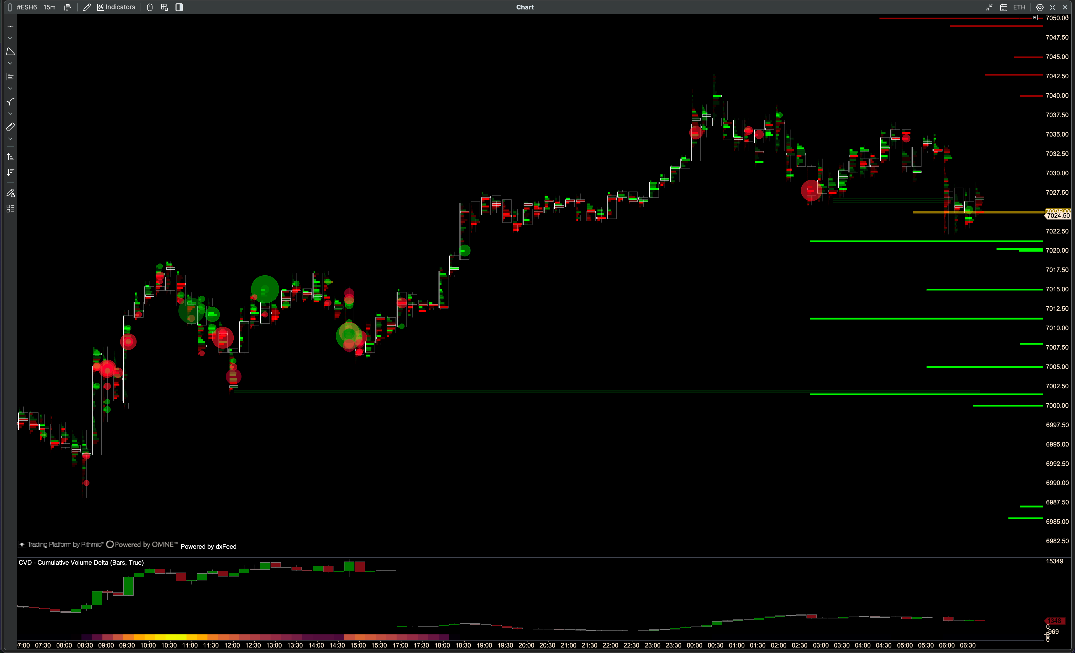This screenshot has height=653, width=1075.
Task: Click the ETH session button
Action: pos(1019,7)
